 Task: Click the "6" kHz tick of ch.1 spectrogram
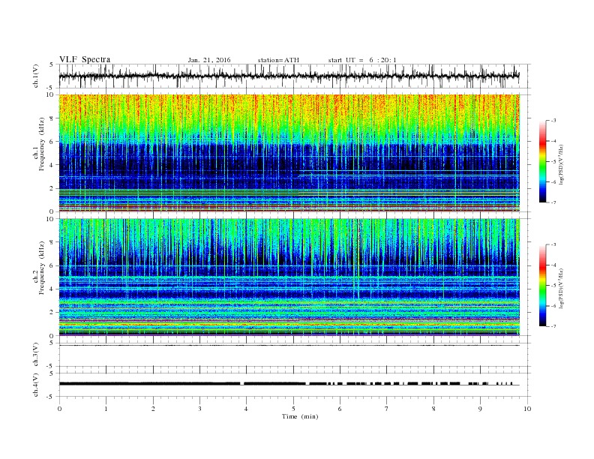52,142
